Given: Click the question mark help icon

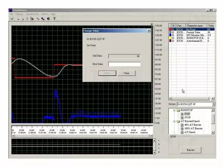Looking at the screenshot, I should 54,18.
